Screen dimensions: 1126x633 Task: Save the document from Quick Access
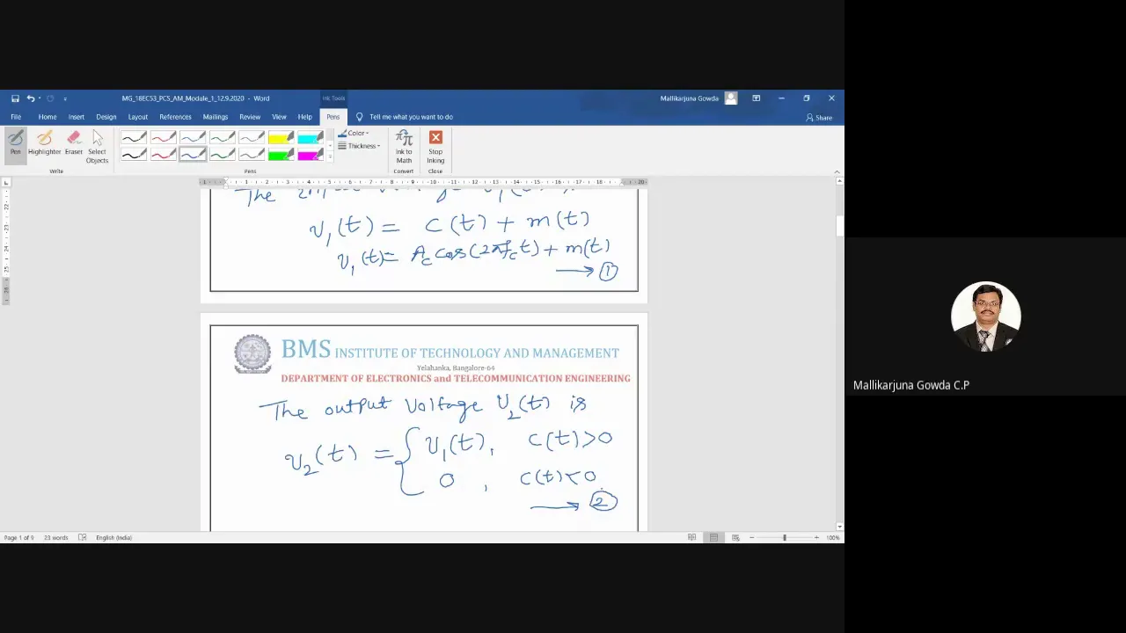[x=15, y=98]
